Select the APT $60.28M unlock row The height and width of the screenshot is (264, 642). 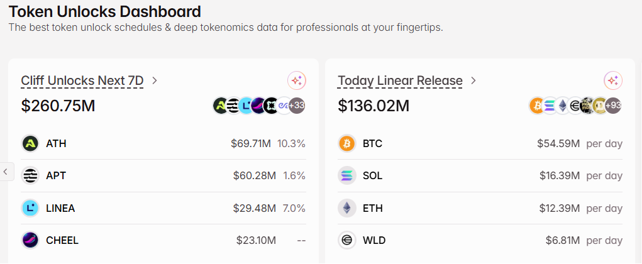pos(163,175)
